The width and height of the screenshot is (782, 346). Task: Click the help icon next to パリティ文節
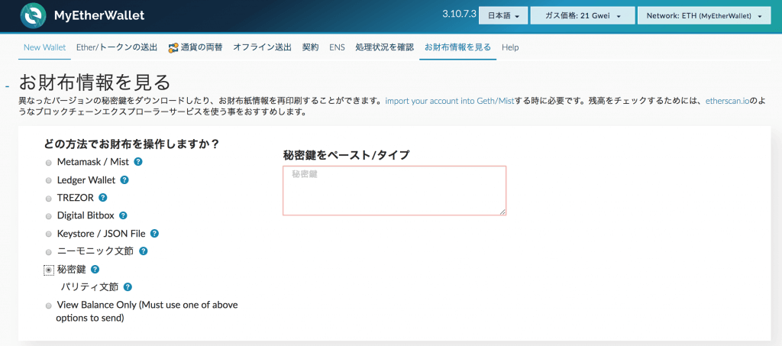pos(128,286)
